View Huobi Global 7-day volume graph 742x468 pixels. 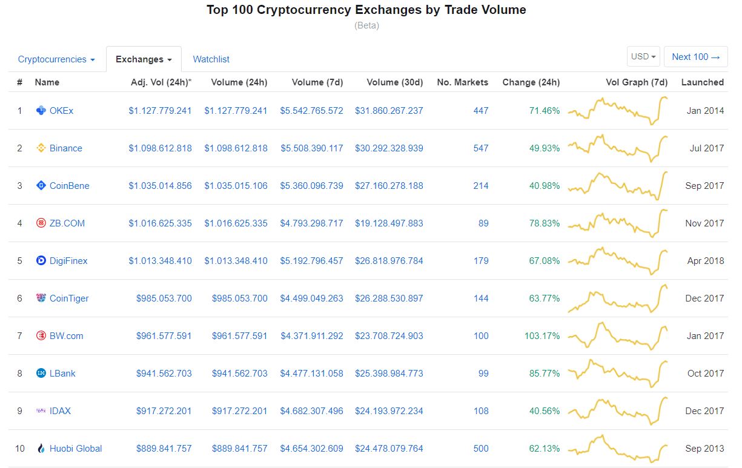point(618,449)
